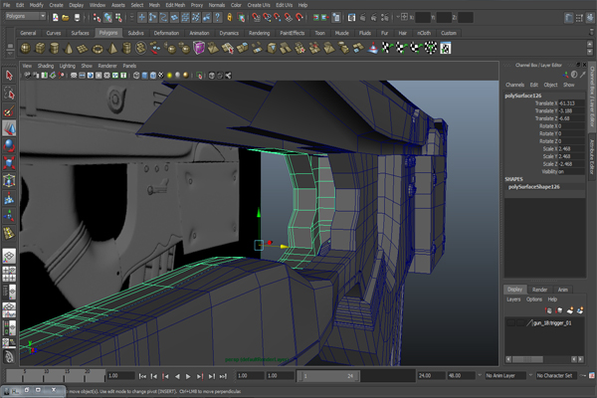Screen dimensions: 597x398
Task: Switch to single perspective view layout
Action: 9,256
